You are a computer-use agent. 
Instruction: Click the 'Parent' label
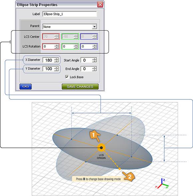(35, 26)
